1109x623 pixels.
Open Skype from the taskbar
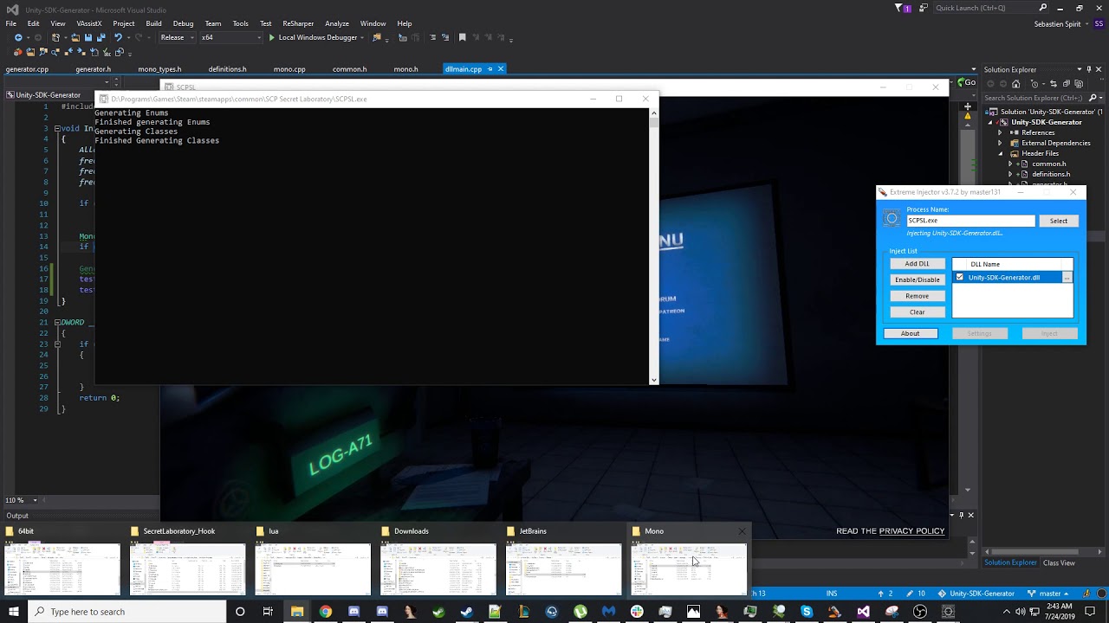(x=807, y=612)
